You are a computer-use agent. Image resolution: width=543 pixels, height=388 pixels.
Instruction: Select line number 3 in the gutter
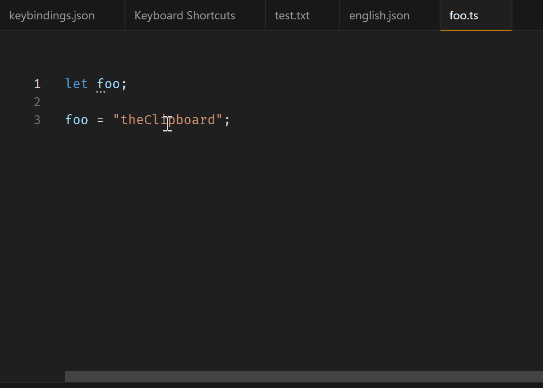pyautogui.click(x=37, y=120)
